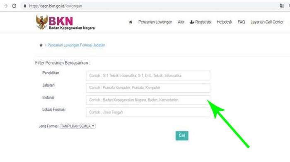The height and width of the screenshot is (162, 290).
Task: Click the Pendidikan label text
Action: point(51,73)
